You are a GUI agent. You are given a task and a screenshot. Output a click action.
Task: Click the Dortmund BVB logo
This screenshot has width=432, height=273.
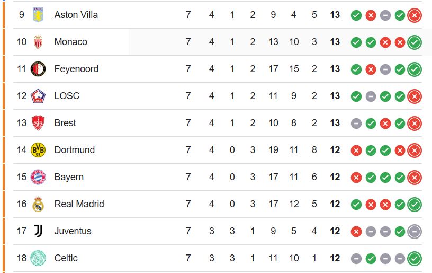[x=38, y=150]
